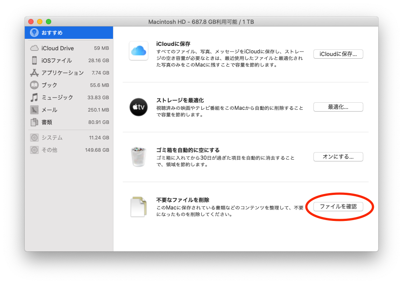This screenshot has width=403, height=284.
Task: Click the iCloud cloud icon in recommendations
Action: pyautogui.click(x=139, y=51)
